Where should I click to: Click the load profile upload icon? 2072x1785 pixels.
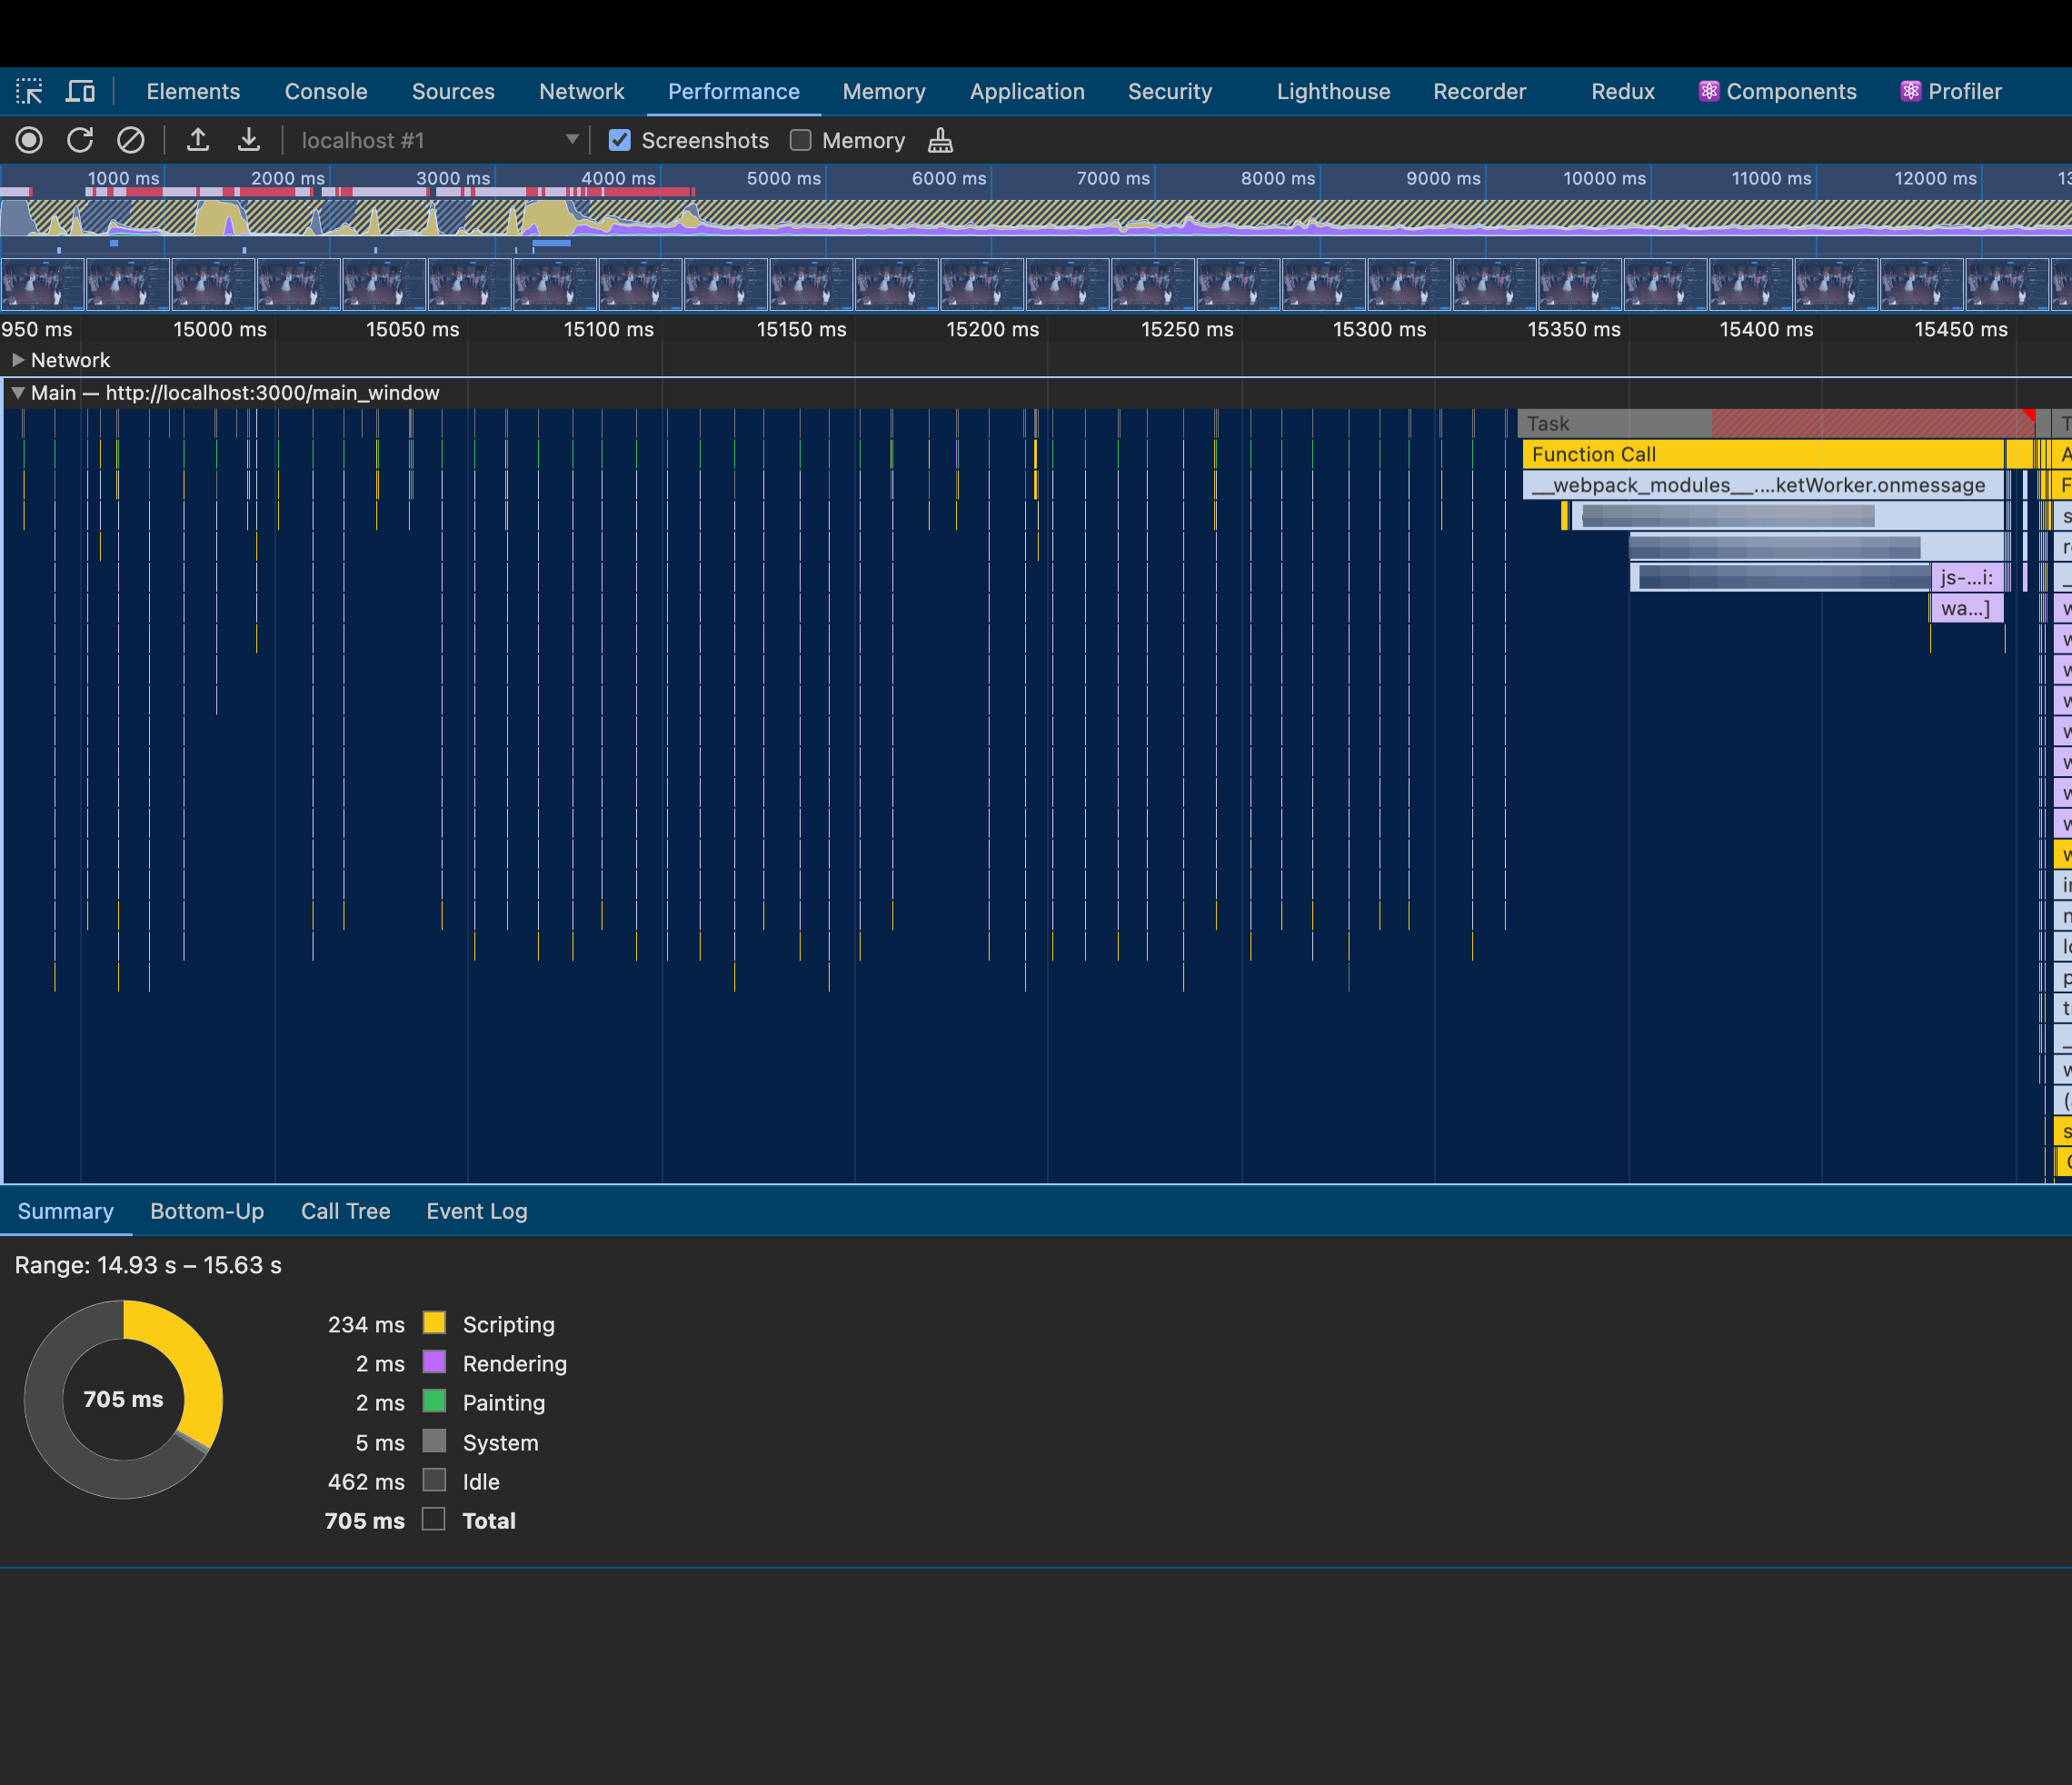coord(198,140)
